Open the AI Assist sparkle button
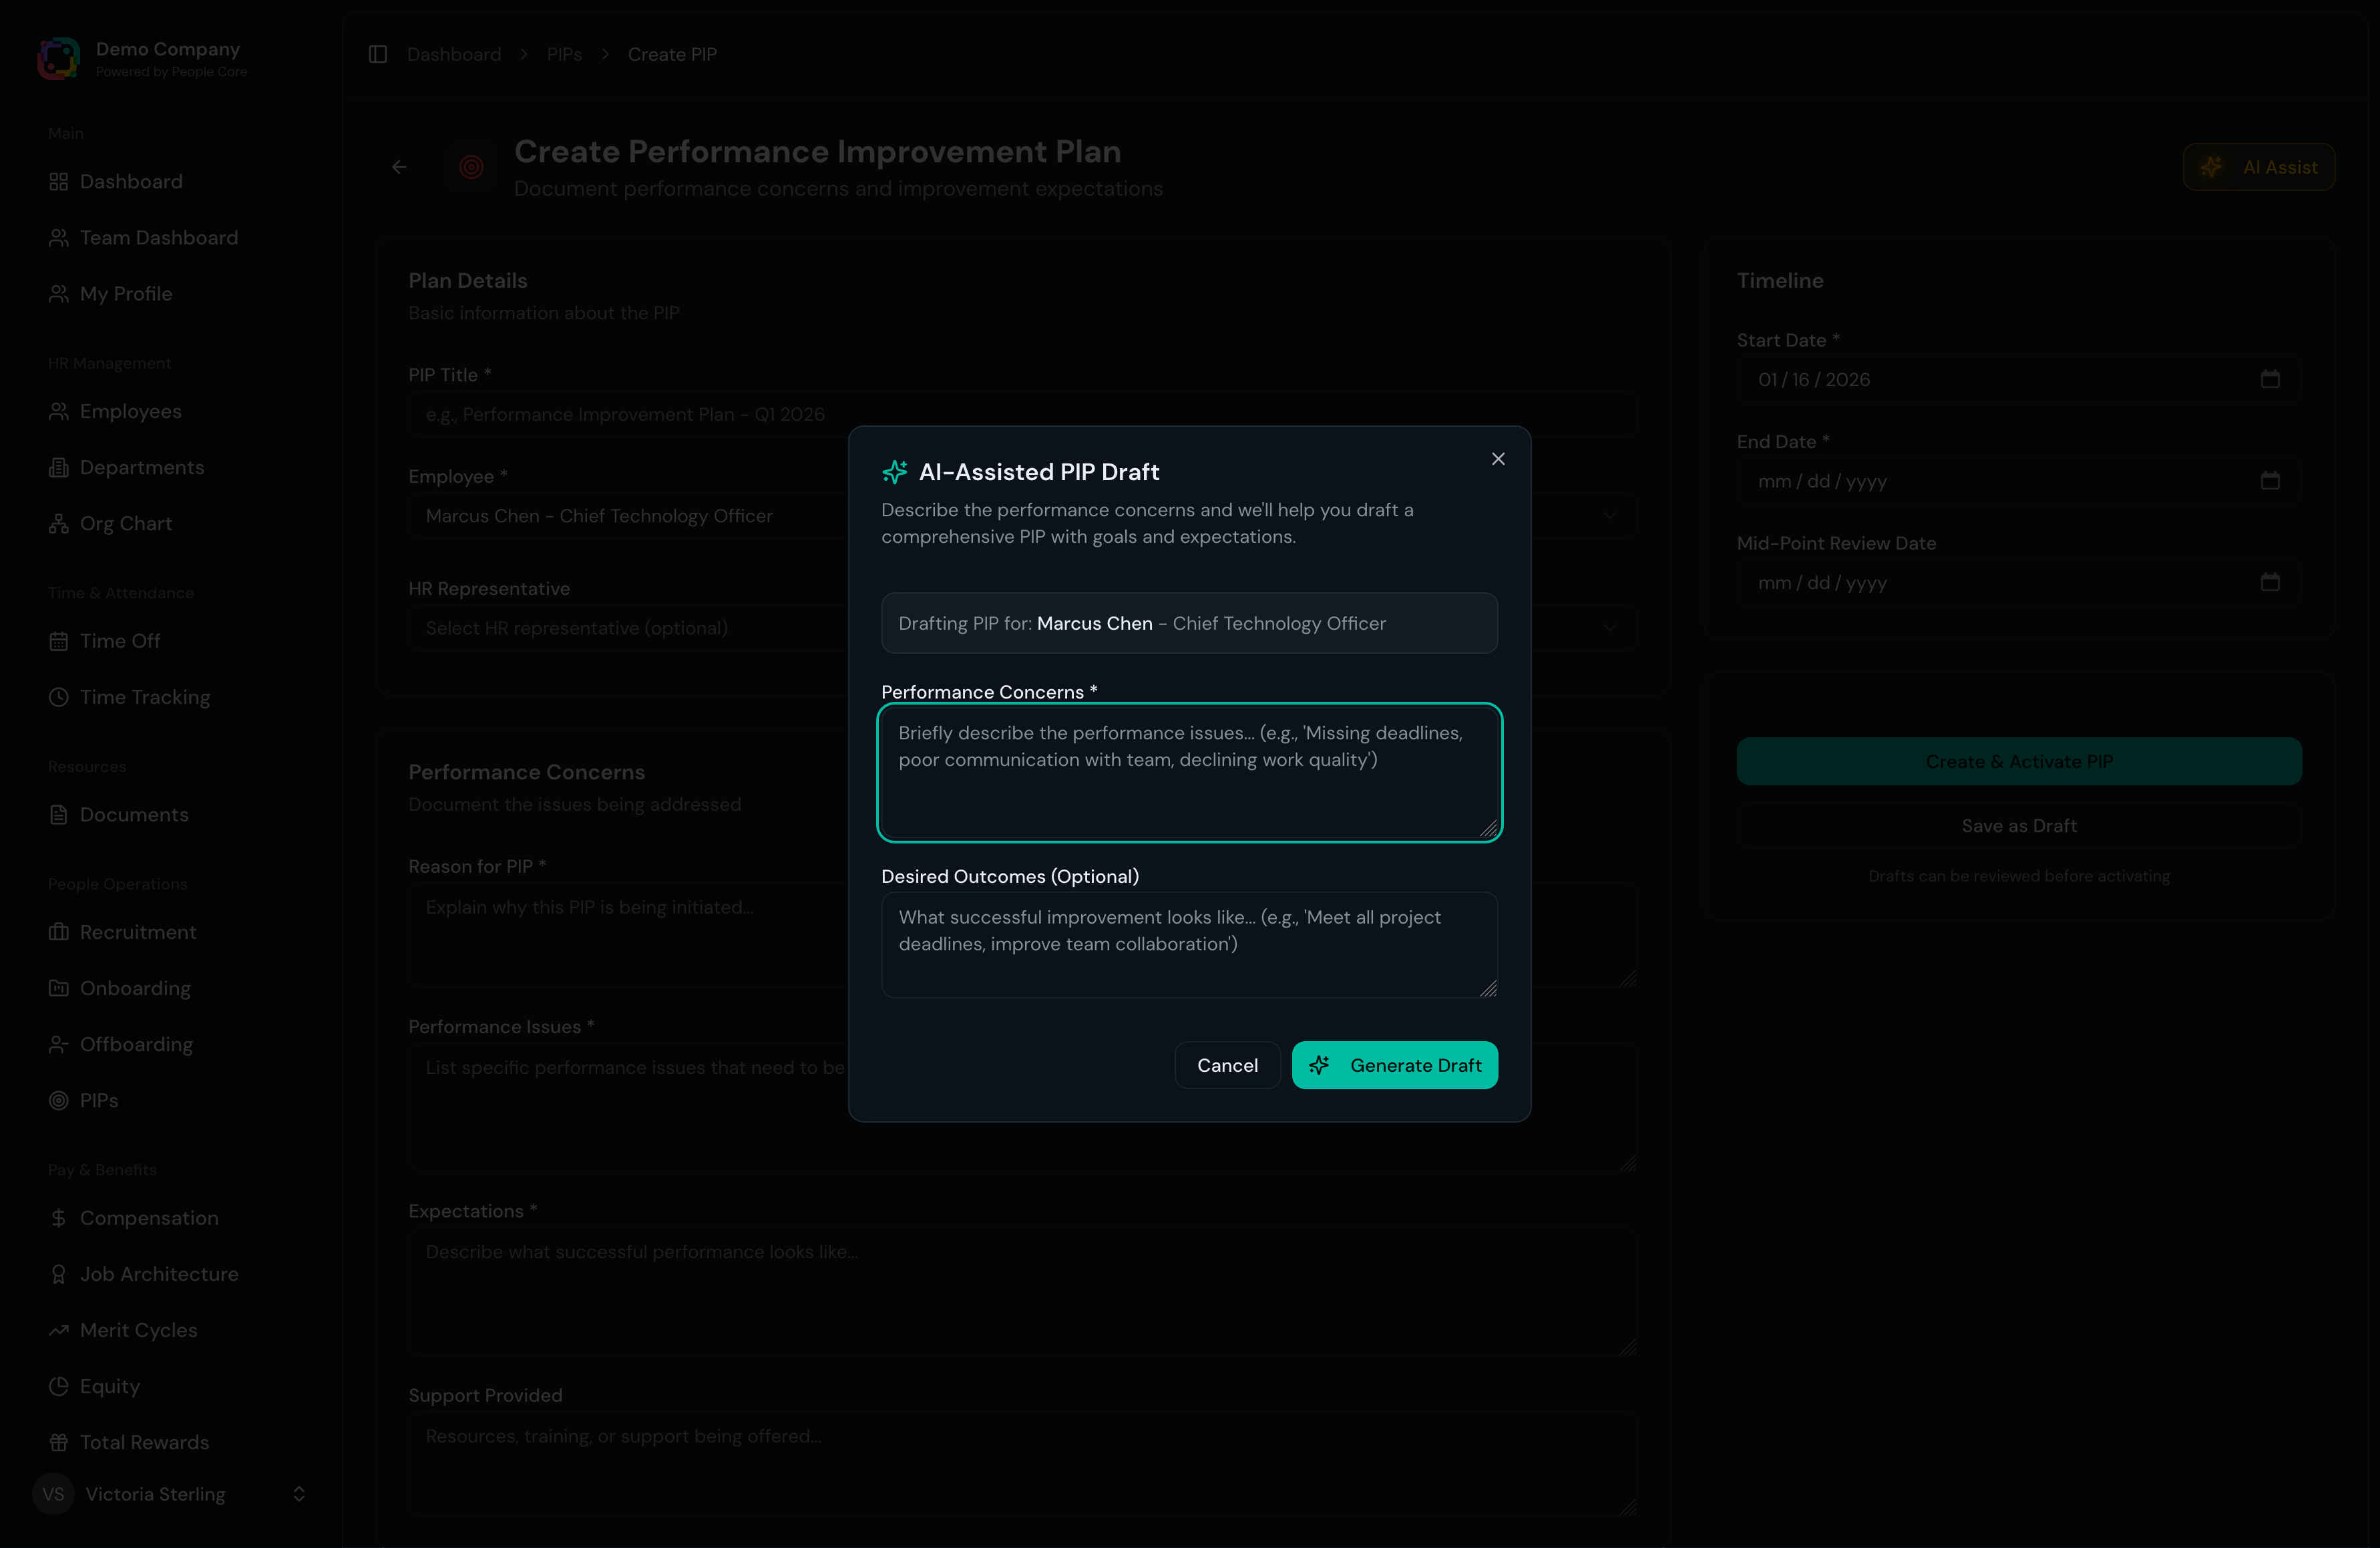The image size is (2380, 1548). [2258, 167]
